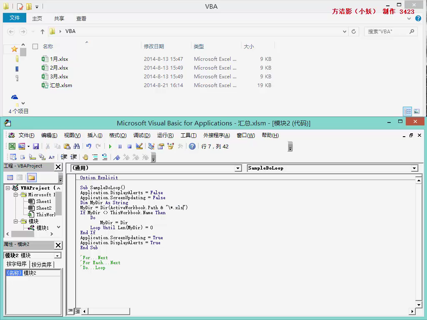Click the Parameter Info icon

[42, 157]
